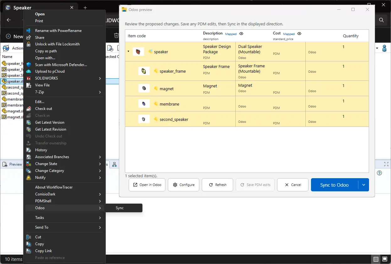The width and height of the screenshot is (391, 264).
Task: Expand the Tasks submenu
Action: click(100, 218)
